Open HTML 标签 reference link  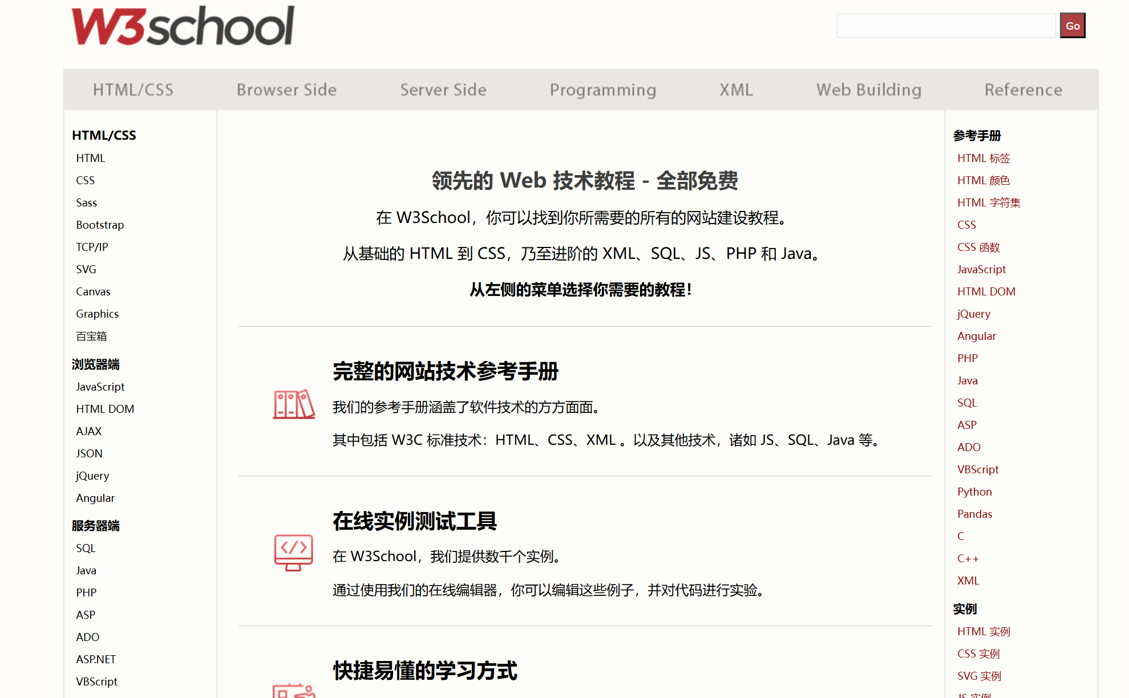pos(984,158)
